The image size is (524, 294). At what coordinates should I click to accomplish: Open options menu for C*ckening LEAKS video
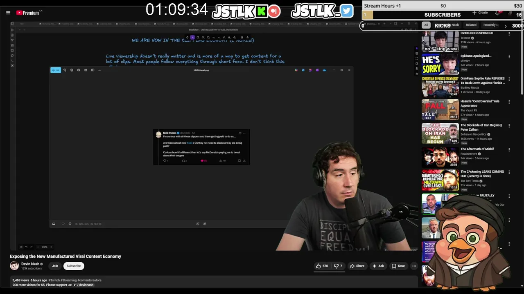point(509,172)
